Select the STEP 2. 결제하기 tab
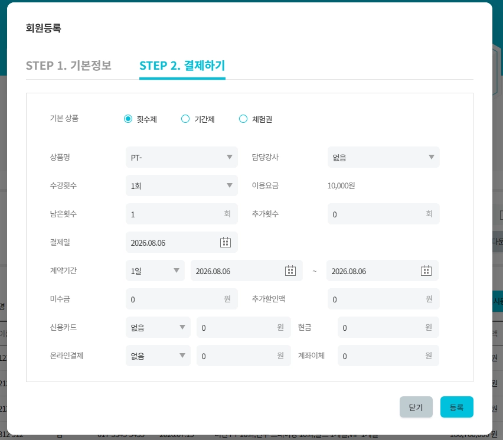Image resolution: width=503 pixels, height=440 pixels. tap(182, 66)
